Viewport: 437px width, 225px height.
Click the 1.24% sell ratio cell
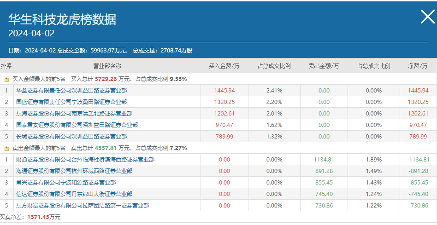374,194
